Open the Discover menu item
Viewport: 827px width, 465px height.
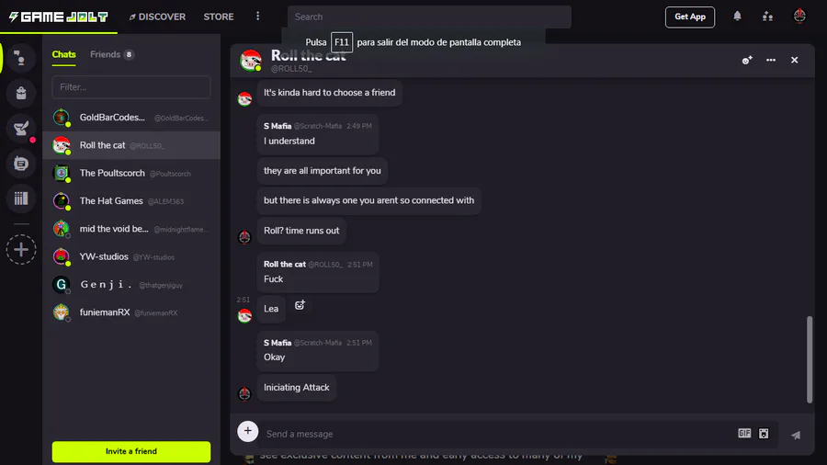[157, 17]
